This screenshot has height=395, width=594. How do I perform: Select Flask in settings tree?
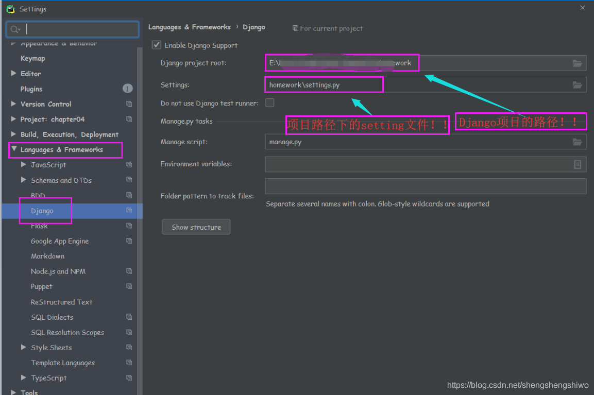pyautogui.click(x=39, y=226)
